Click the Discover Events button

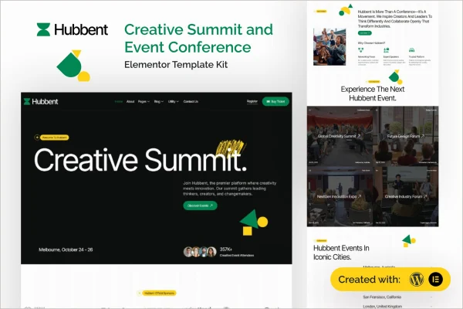tap(200, 205)
